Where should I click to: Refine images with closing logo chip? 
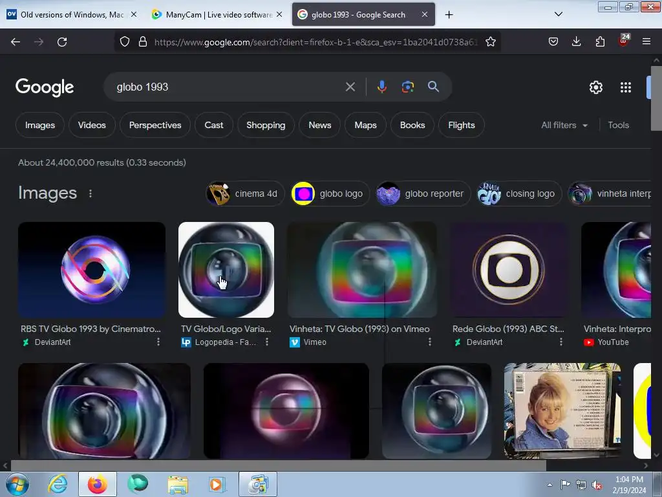[519, 193]
